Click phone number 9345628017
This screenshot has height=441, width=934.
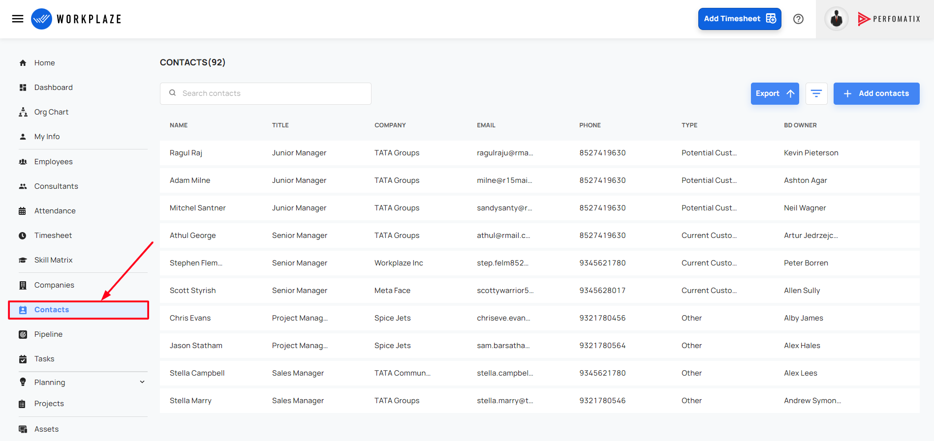coord(602,291)
